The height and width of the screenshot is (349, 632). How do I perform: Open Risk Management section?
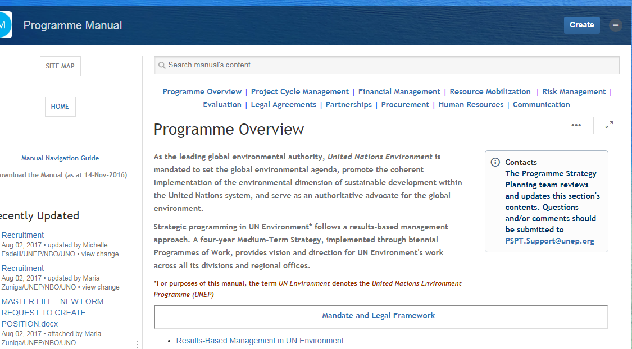point(574,92)
